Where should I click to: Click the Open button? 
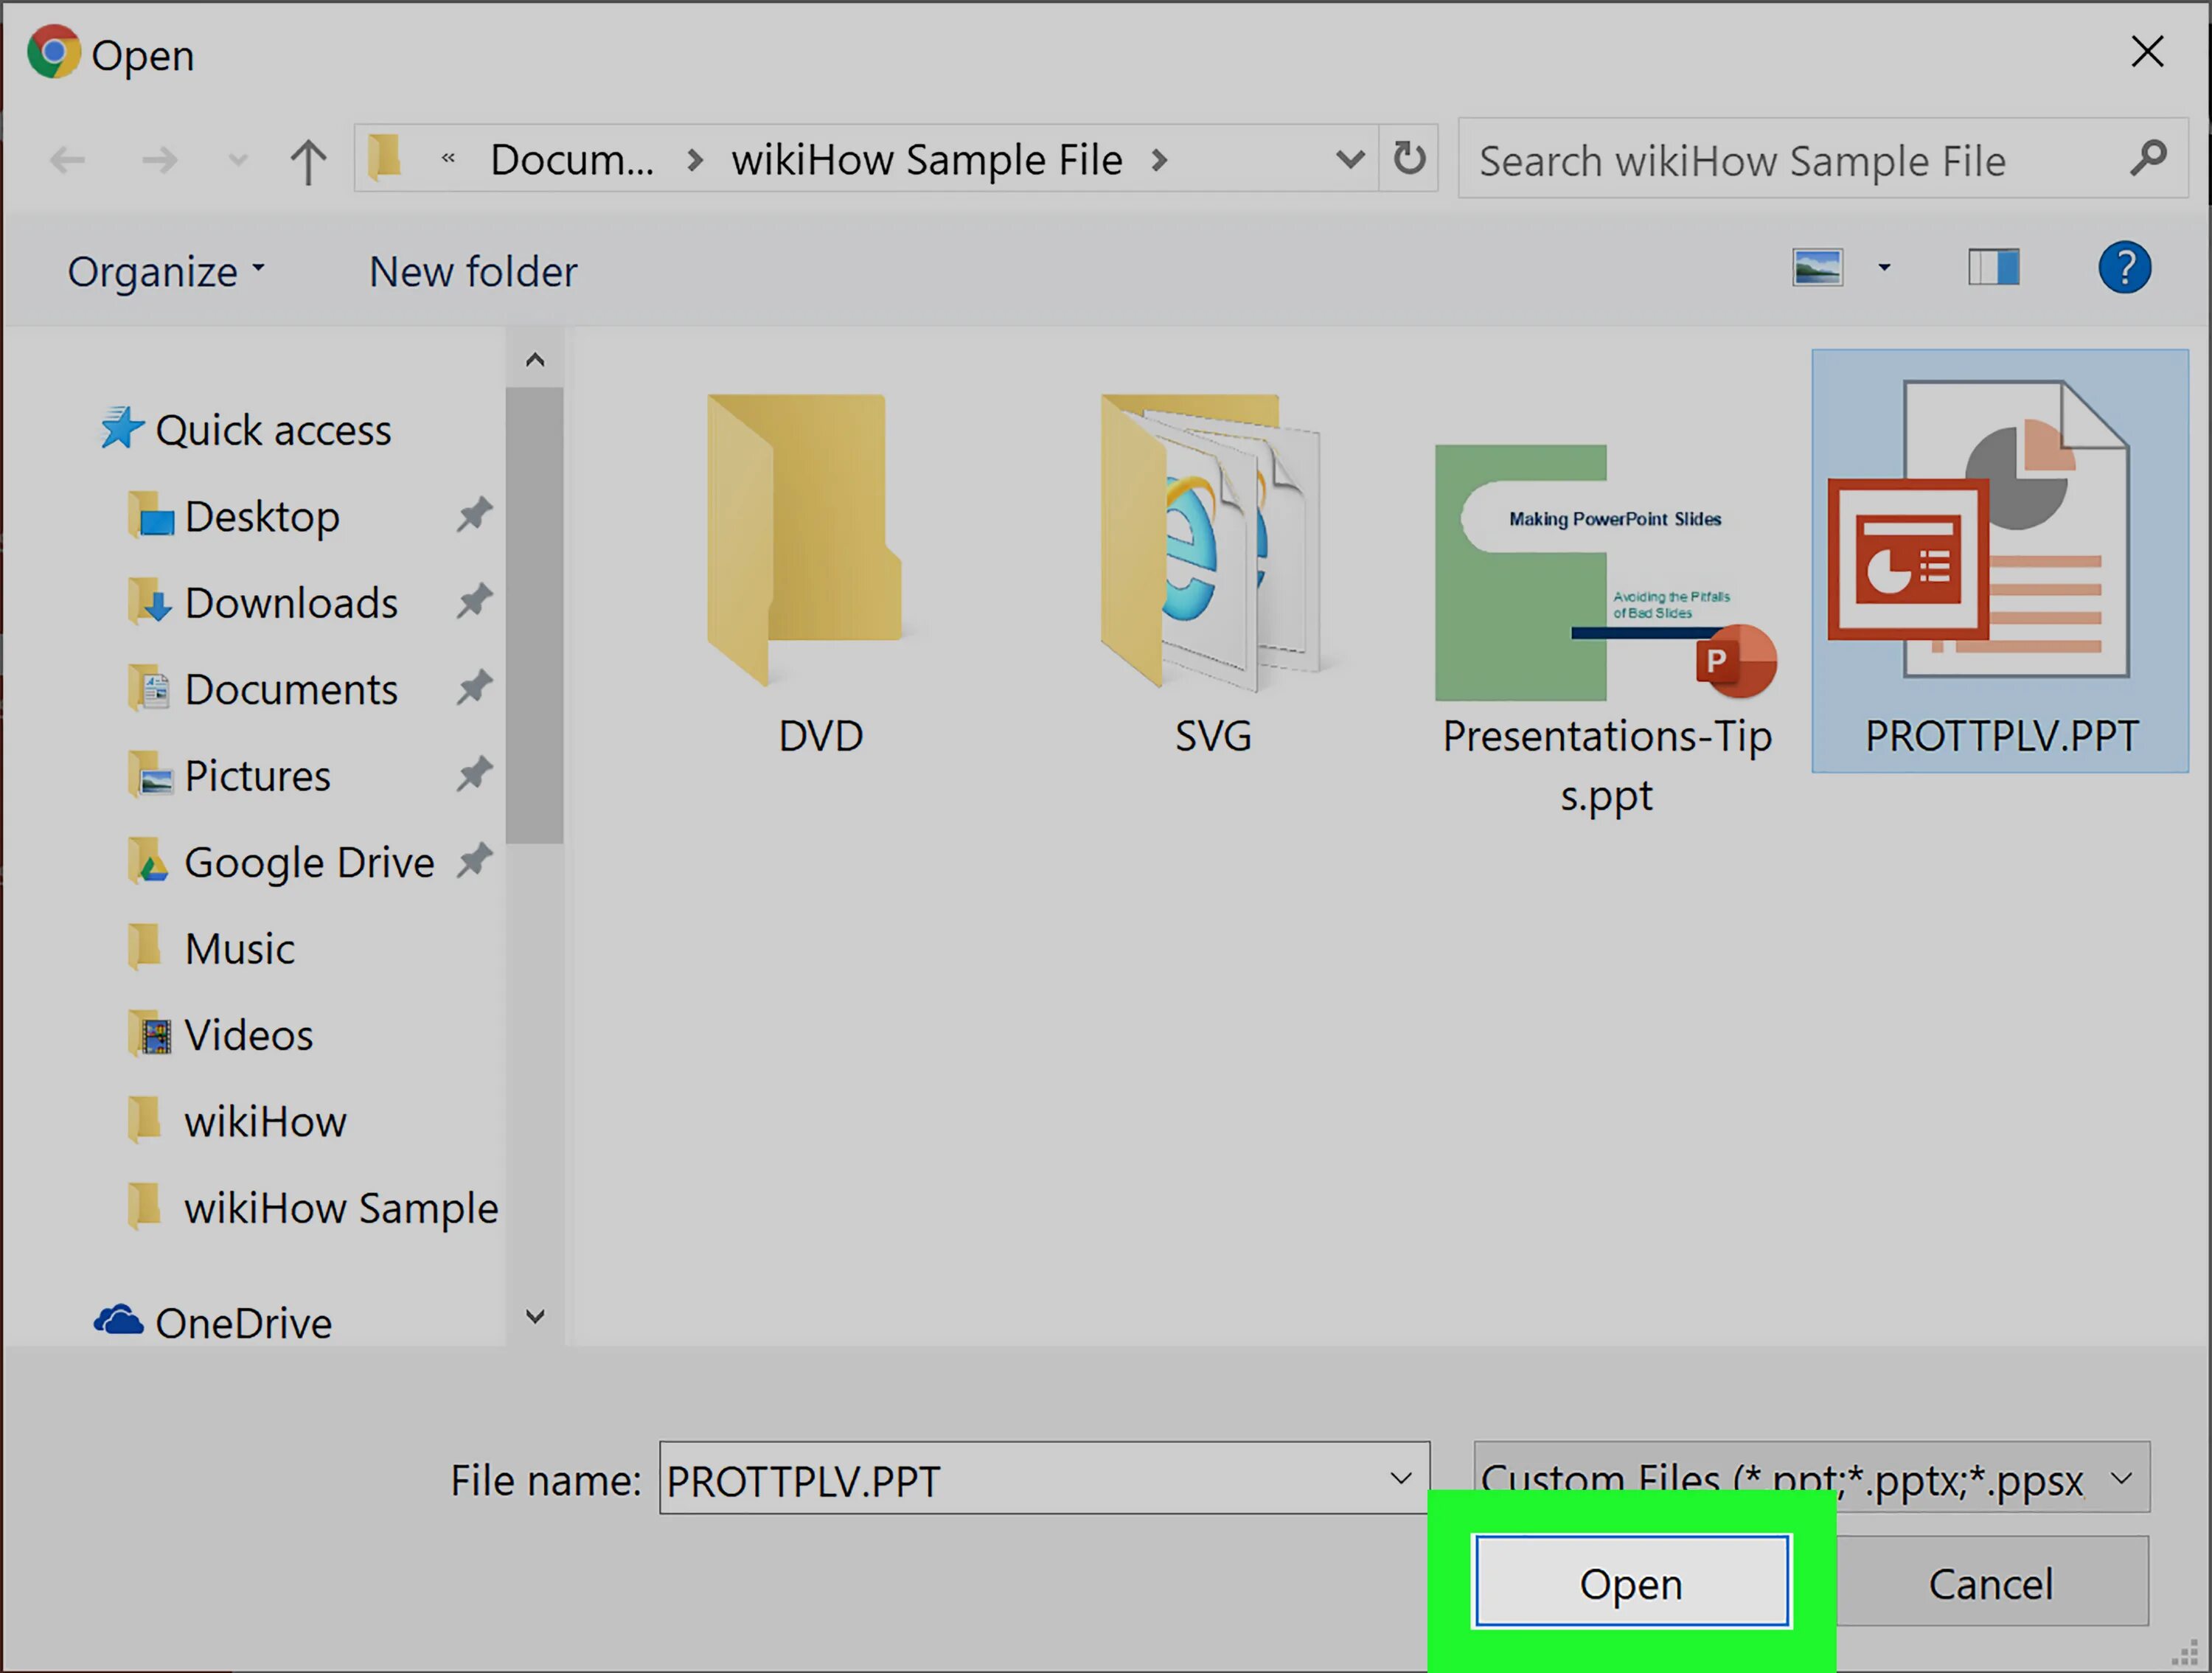1631,1582
